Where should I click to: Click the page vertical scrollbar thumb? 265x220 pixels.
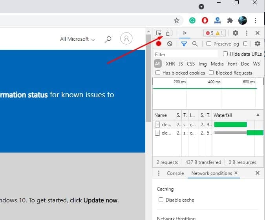coord(148,78)
